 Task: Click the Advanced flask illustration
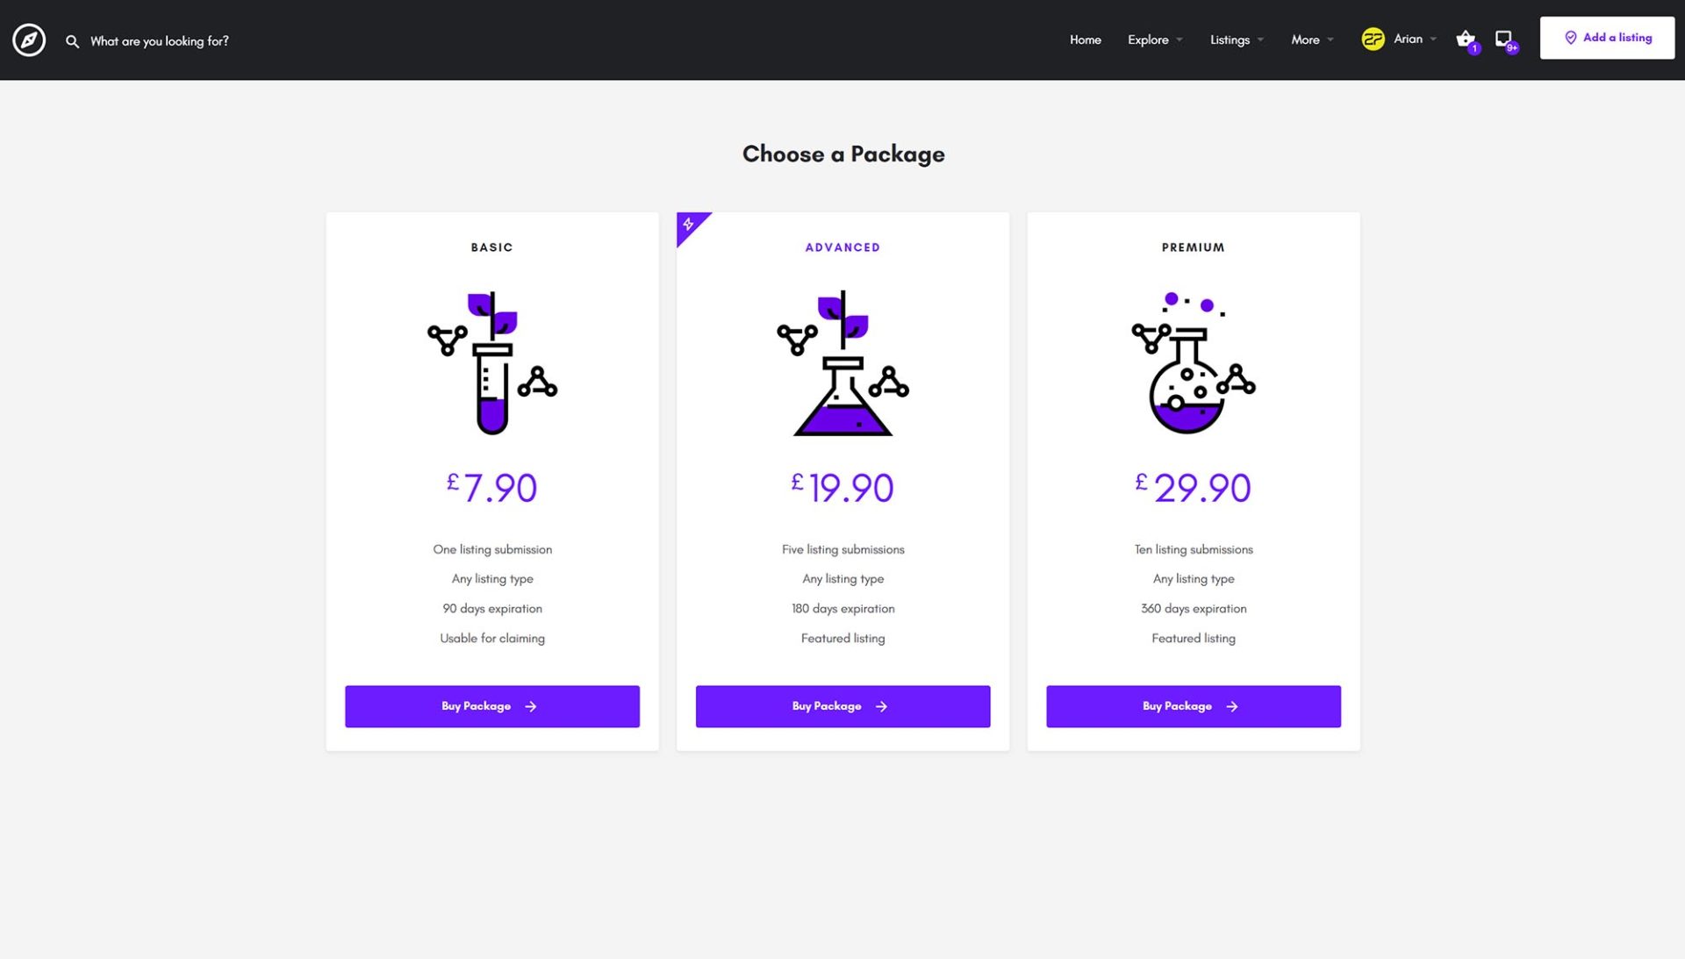pyautogui.click(x=842, y=362)
